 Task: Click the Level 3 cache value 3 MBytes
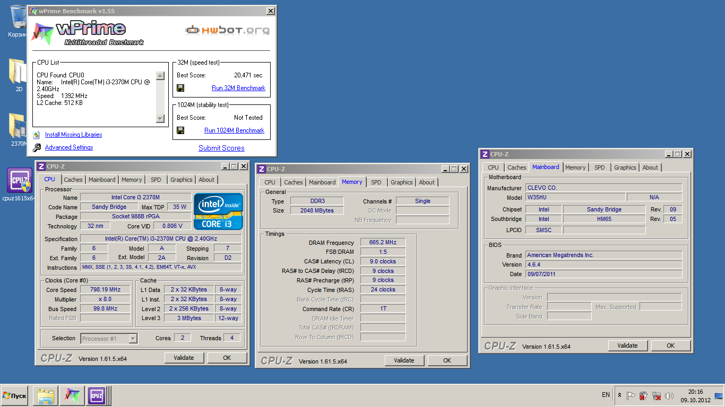189,318
